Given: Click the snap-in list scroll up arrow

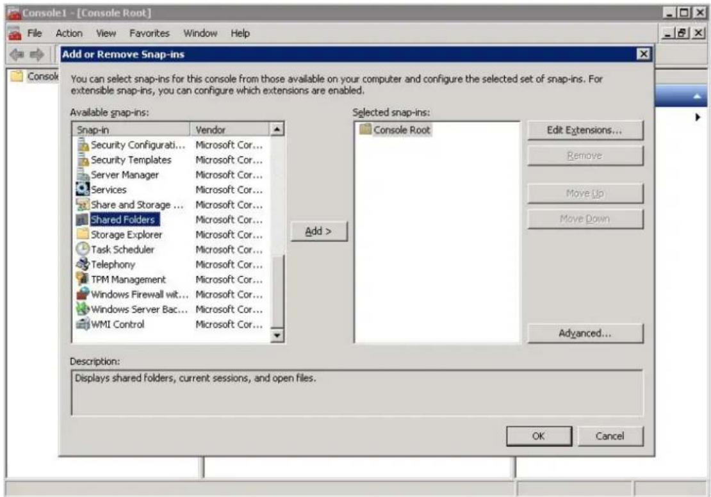Looking at the screenshot, I should (x=277, y=129).
